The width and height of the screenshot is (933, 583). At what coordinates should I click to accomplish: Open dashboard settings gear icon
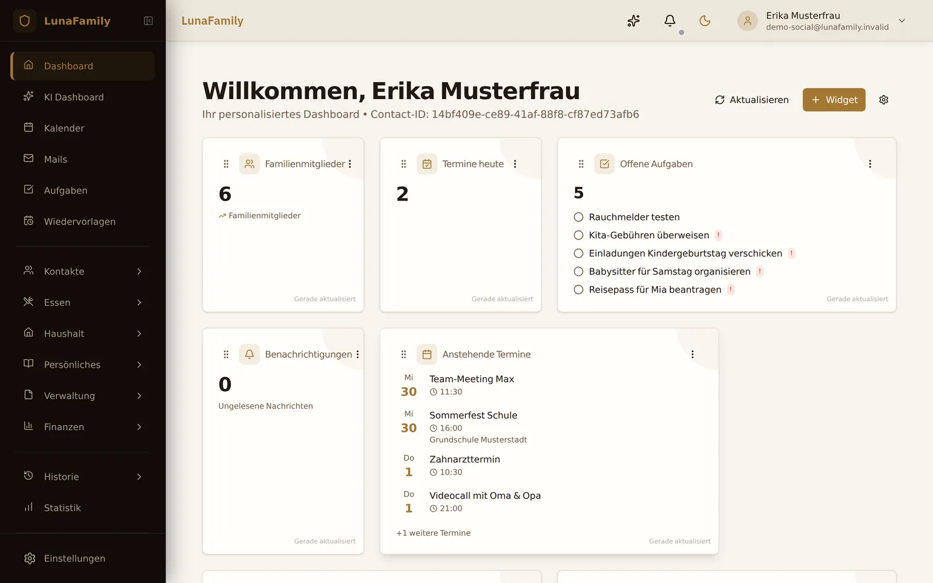pos(883,100)
